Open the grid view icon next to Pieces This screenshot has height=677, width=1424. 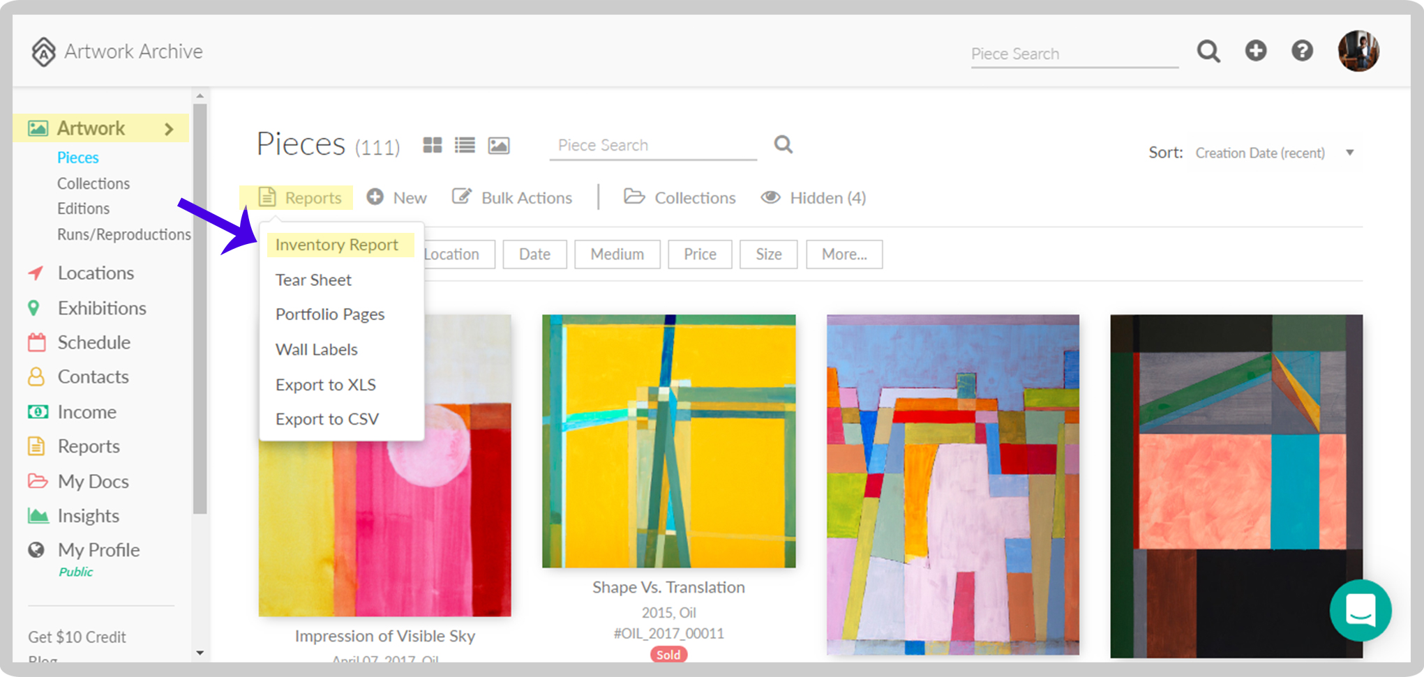[x=433, y=145]
